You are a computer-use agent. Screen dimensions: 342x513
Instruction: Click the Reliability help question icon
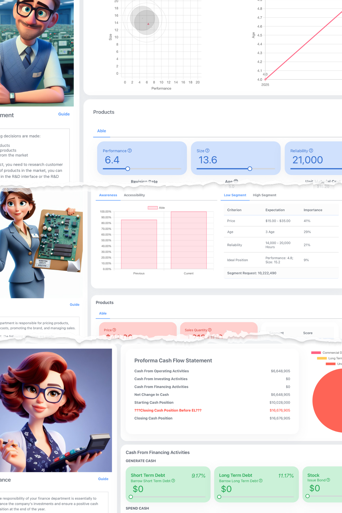click(x=311, y=151)
